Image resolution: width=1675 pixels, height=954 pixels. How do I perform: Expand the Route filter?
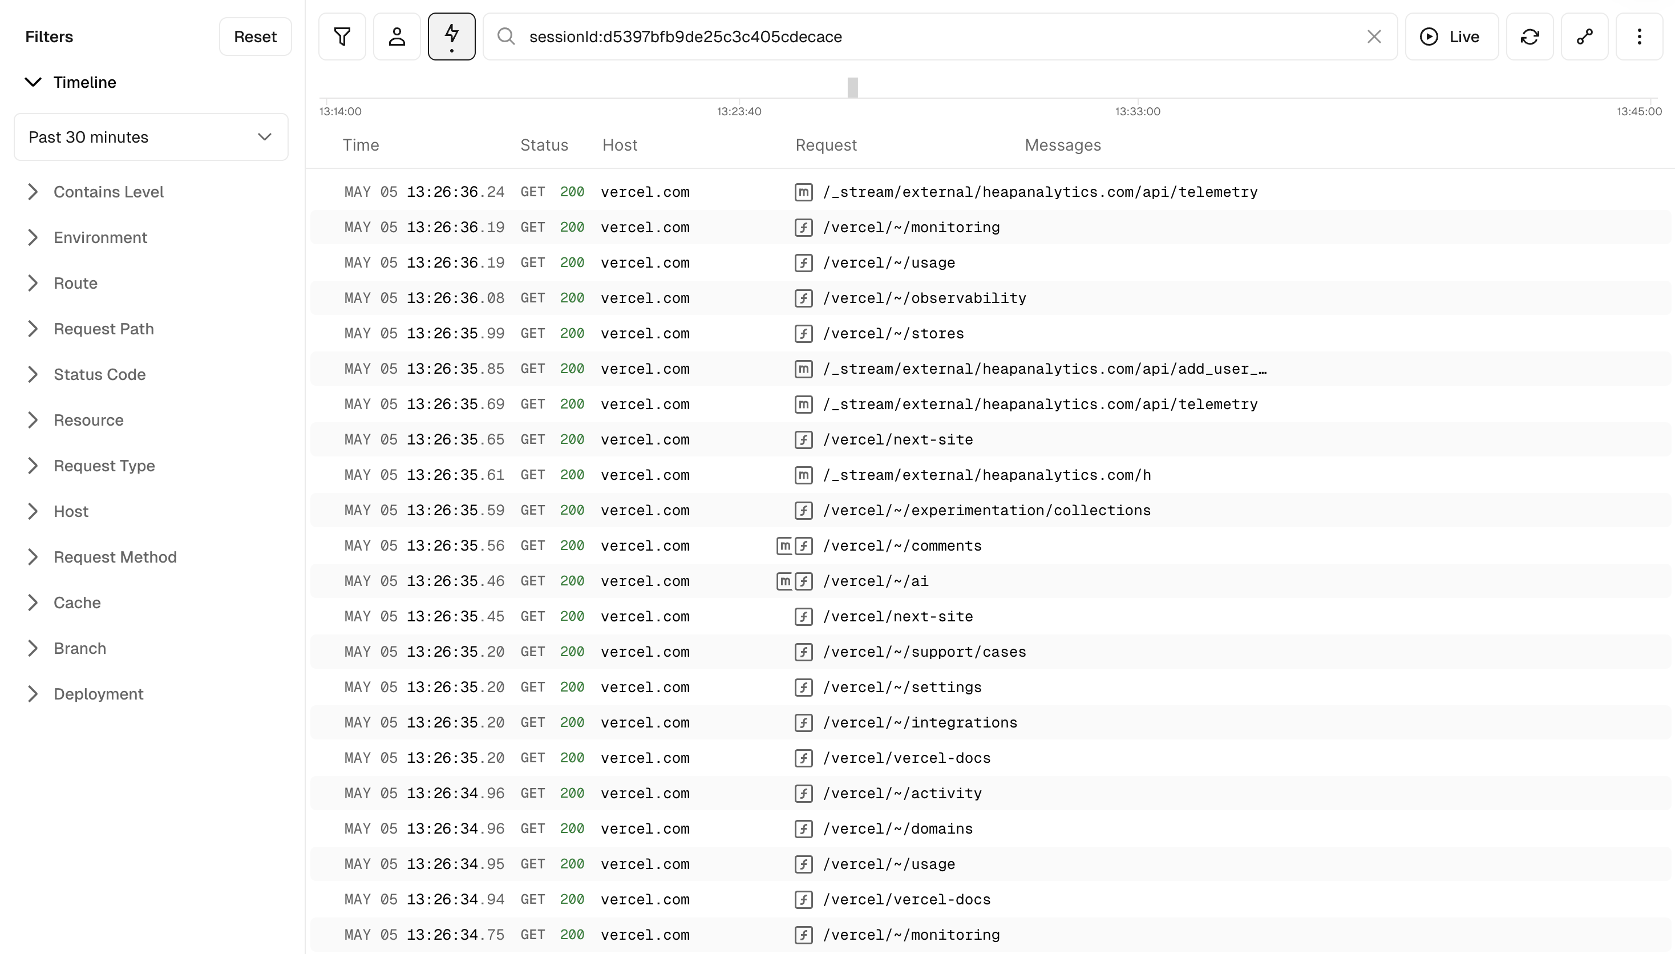tap(62, 283)
